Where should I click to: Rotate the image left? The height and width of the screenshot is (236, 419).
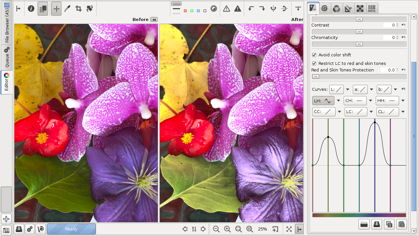point(251,9)
